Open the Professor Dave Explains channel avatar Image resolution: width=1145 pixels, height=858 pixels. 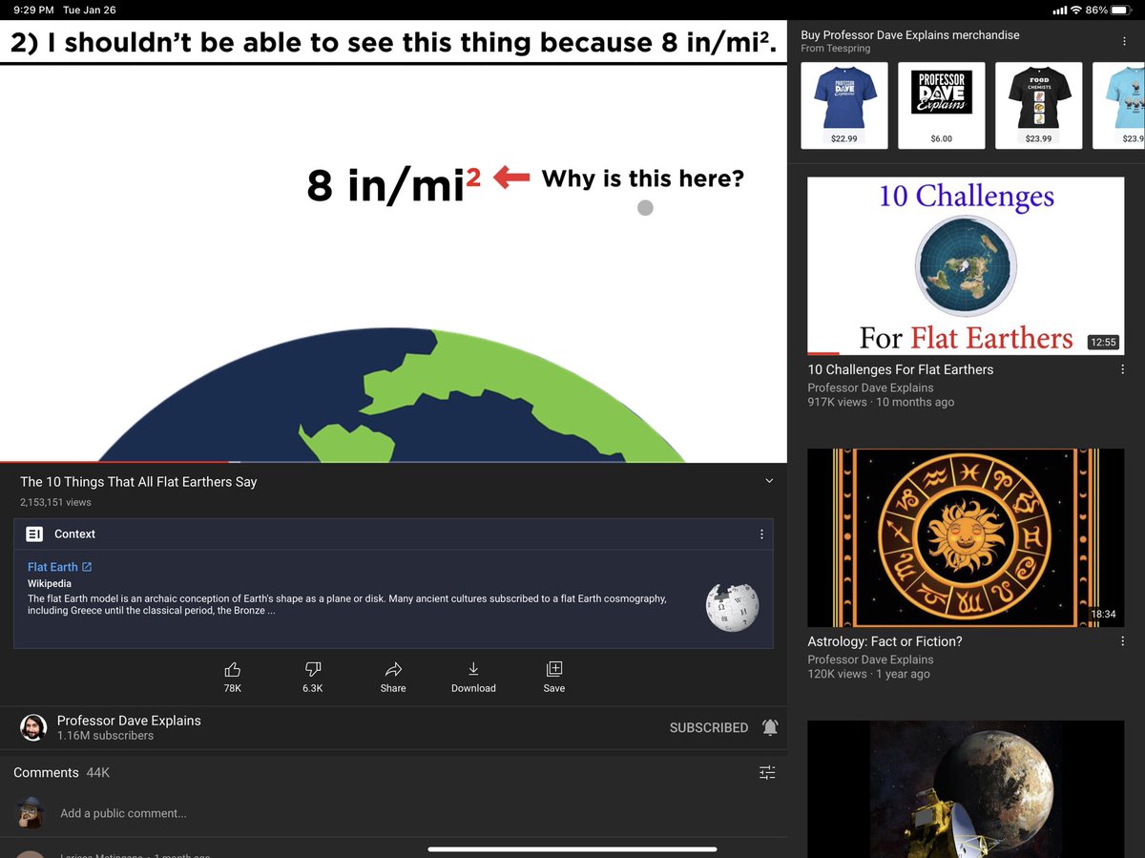(33, 727)
